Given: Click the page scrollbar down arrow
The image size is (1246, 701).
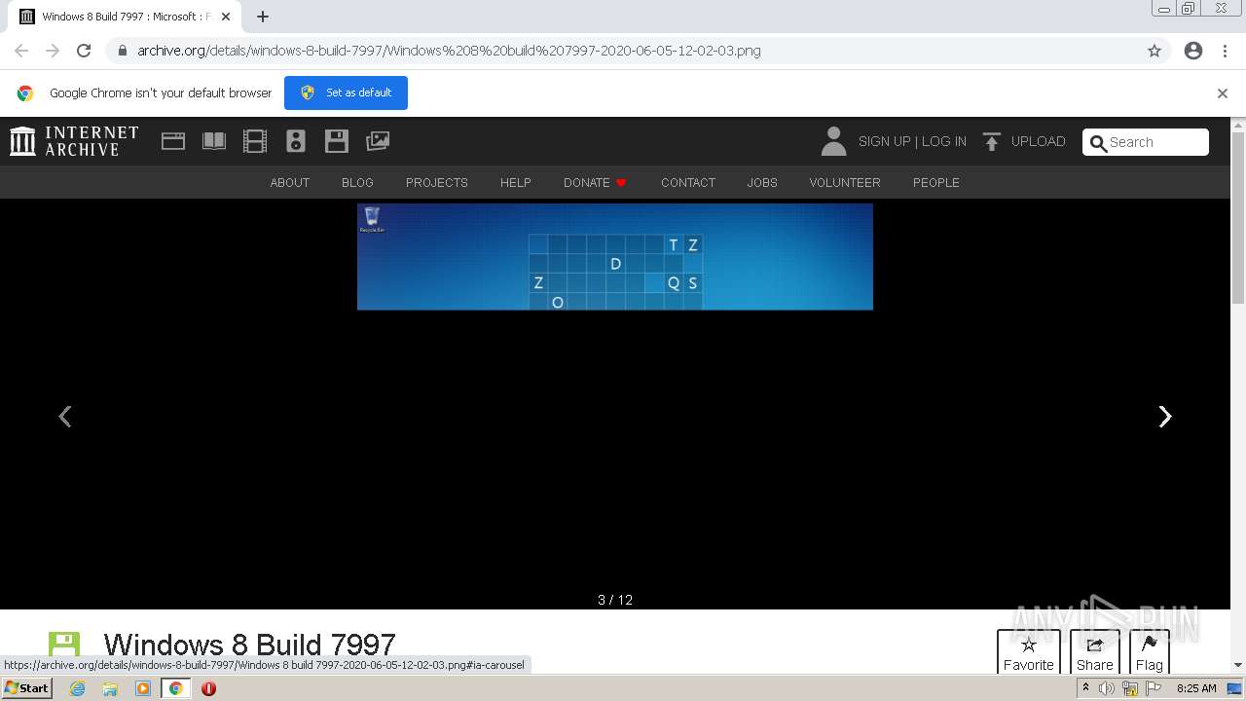Looking at the screenshot, I should point(1238,665).
